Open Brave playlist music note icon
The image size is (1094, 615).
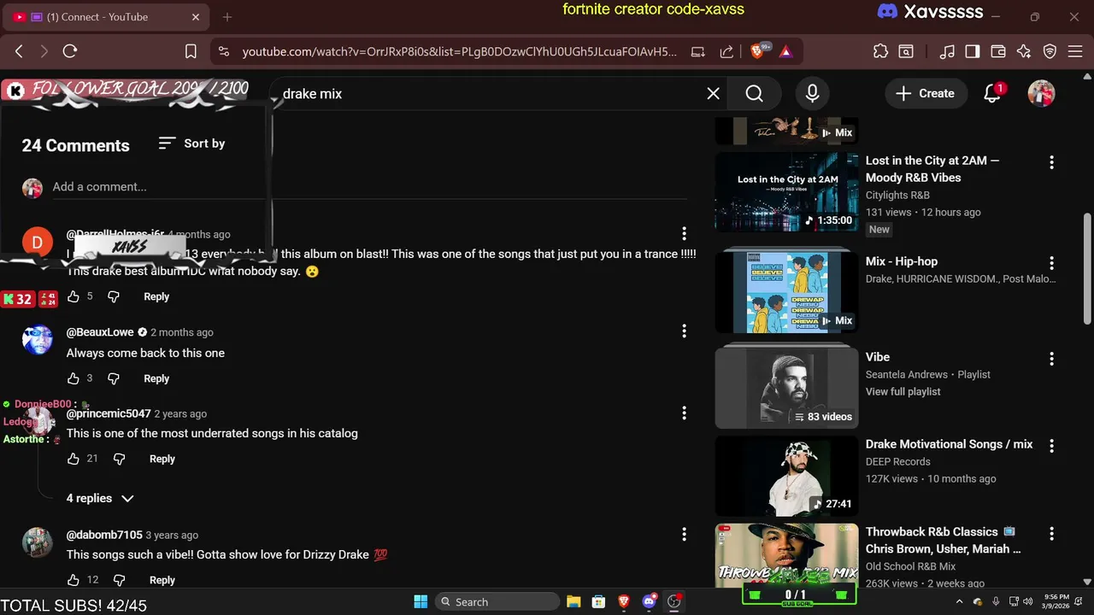tap(947, 51)
